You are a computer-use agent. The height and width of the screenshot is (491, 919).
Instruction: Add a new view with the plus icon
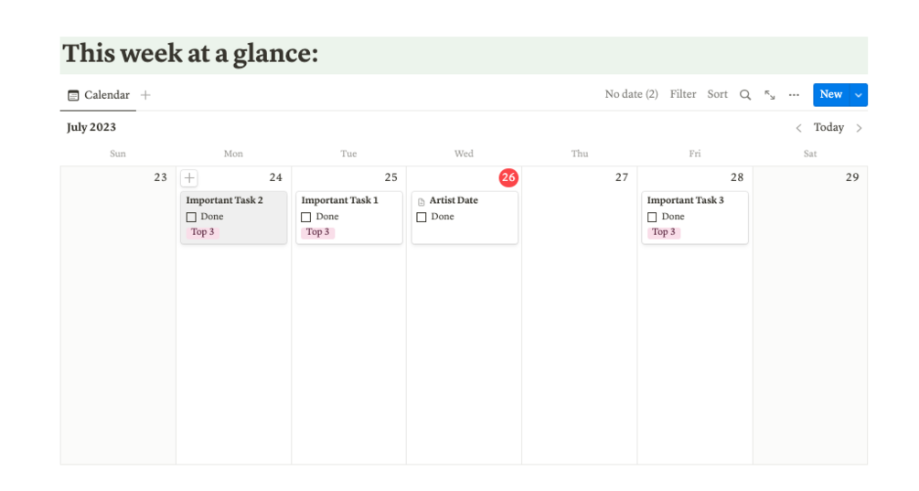[x=145, y=95]
